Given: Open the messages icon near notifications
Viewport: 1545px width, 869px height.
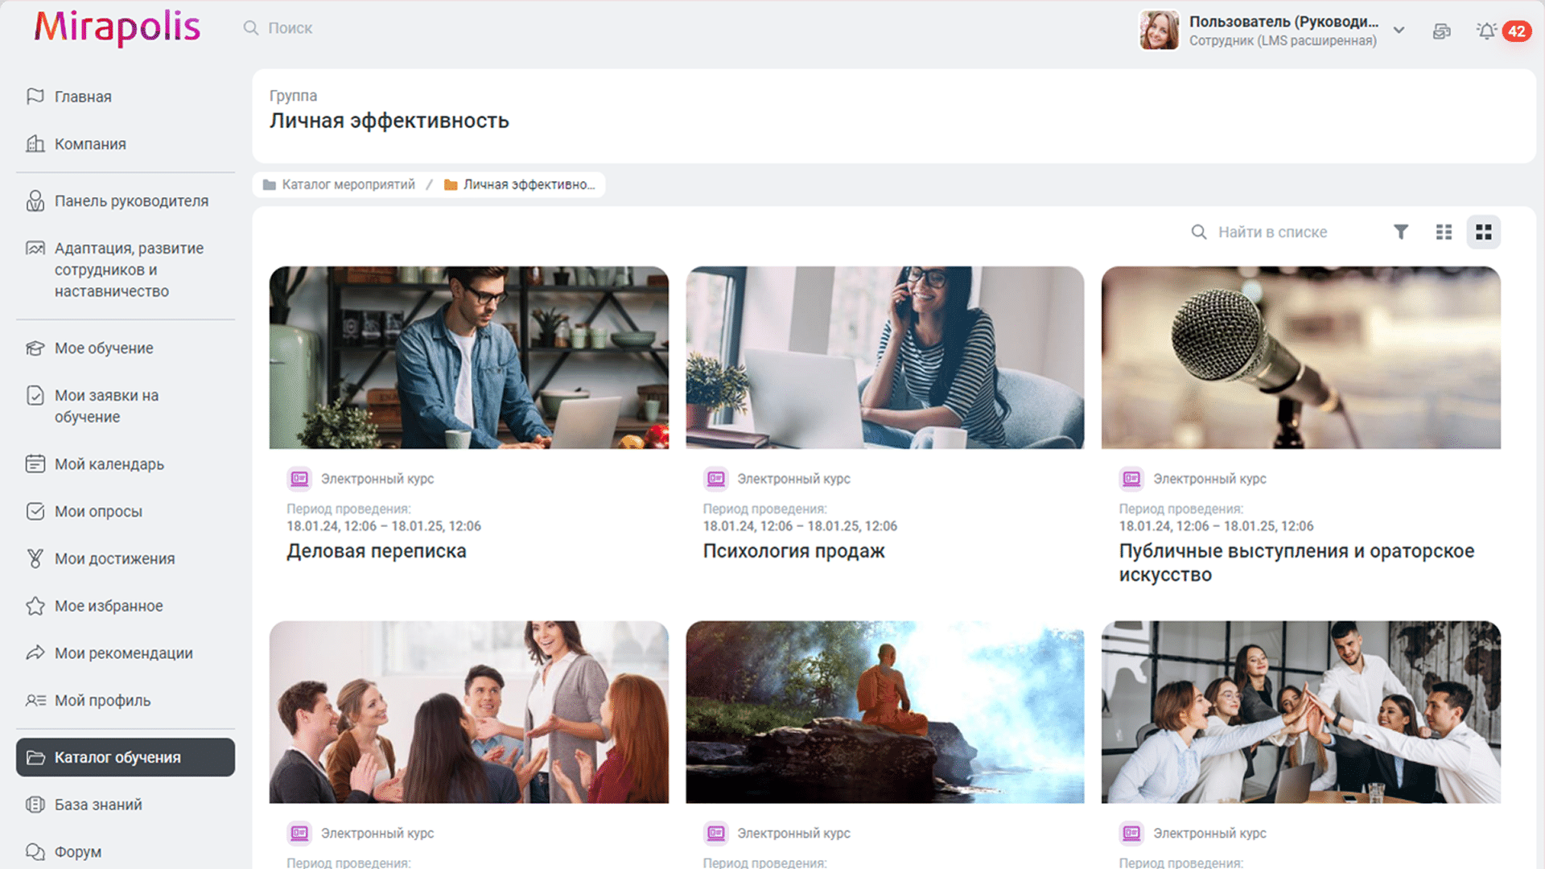Looking at the screenshot, I should coord(1441,31).
